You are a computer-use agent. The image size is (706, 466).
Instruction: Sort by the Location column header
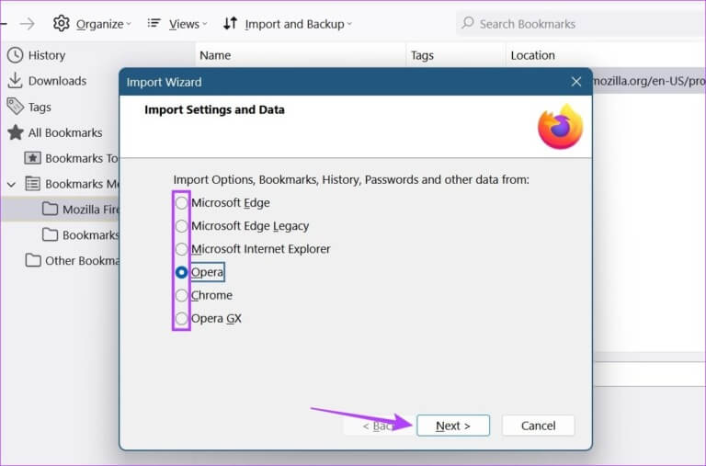pyautogui.click(x=606, y=55)
